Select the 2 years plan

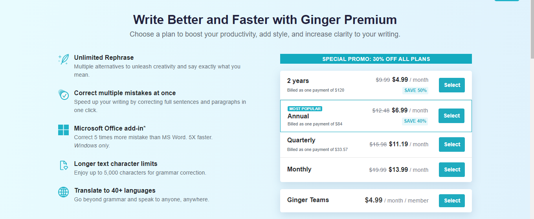click(x=452, y=85)
